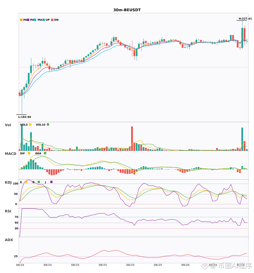Viewport: 254px width, 273px height.
Task: Click the KDJ axis value 0
Action: [x=16, y=204]
